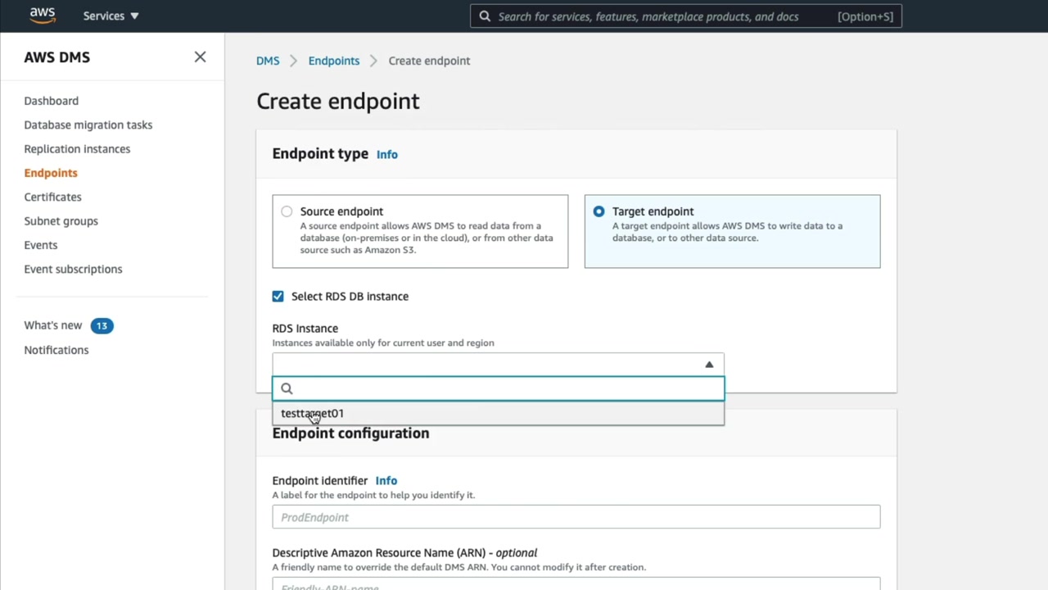Click the search magnifier icon in top bar
This screenshot has width=1048, height=590.
click(x=485, y=16)
